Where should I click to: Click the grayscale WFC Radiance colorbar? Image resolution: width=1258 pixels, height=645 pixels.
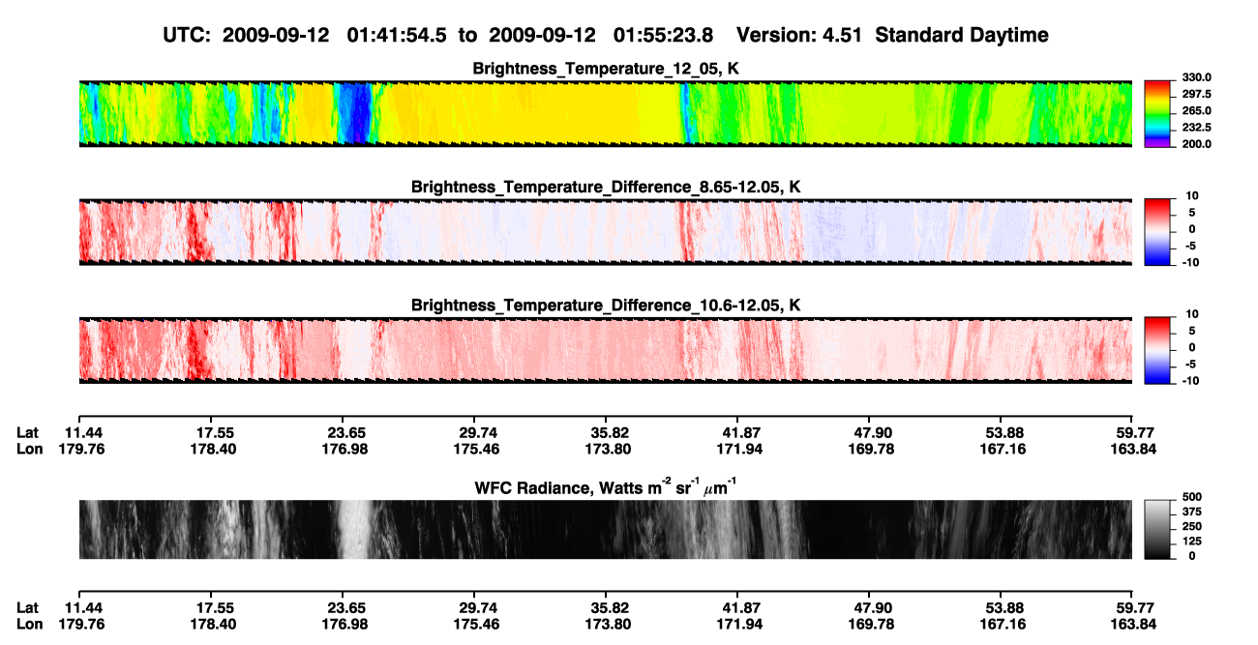[x=1157, y=529]
